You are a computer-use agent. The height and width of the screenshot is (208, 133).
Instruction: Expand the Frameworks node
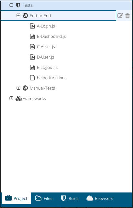tap(11, 98)
